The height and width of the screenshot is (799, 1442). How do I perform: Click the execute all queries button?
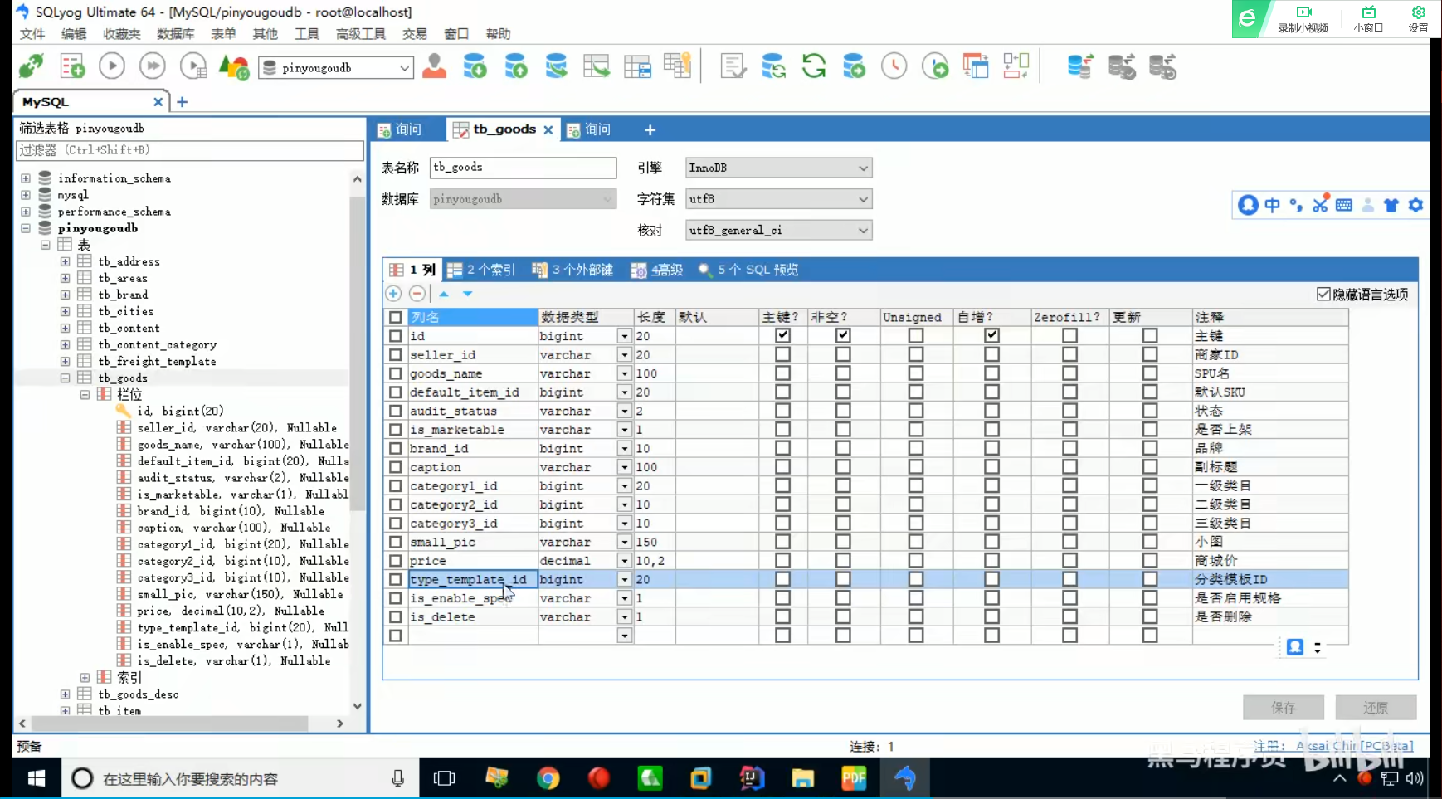pyautogui.click(x=153, y=66)
